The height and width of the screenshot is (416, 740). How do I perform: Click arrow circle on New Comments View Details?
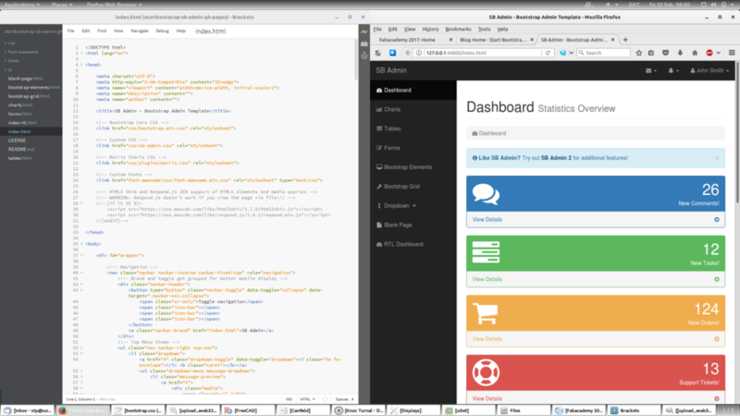(716, 220)
